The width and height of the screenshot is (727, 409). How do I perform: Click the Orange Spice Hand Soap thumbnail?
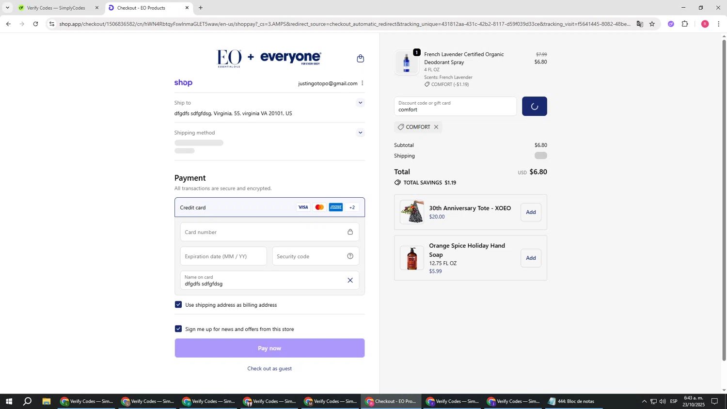[412, 258]
